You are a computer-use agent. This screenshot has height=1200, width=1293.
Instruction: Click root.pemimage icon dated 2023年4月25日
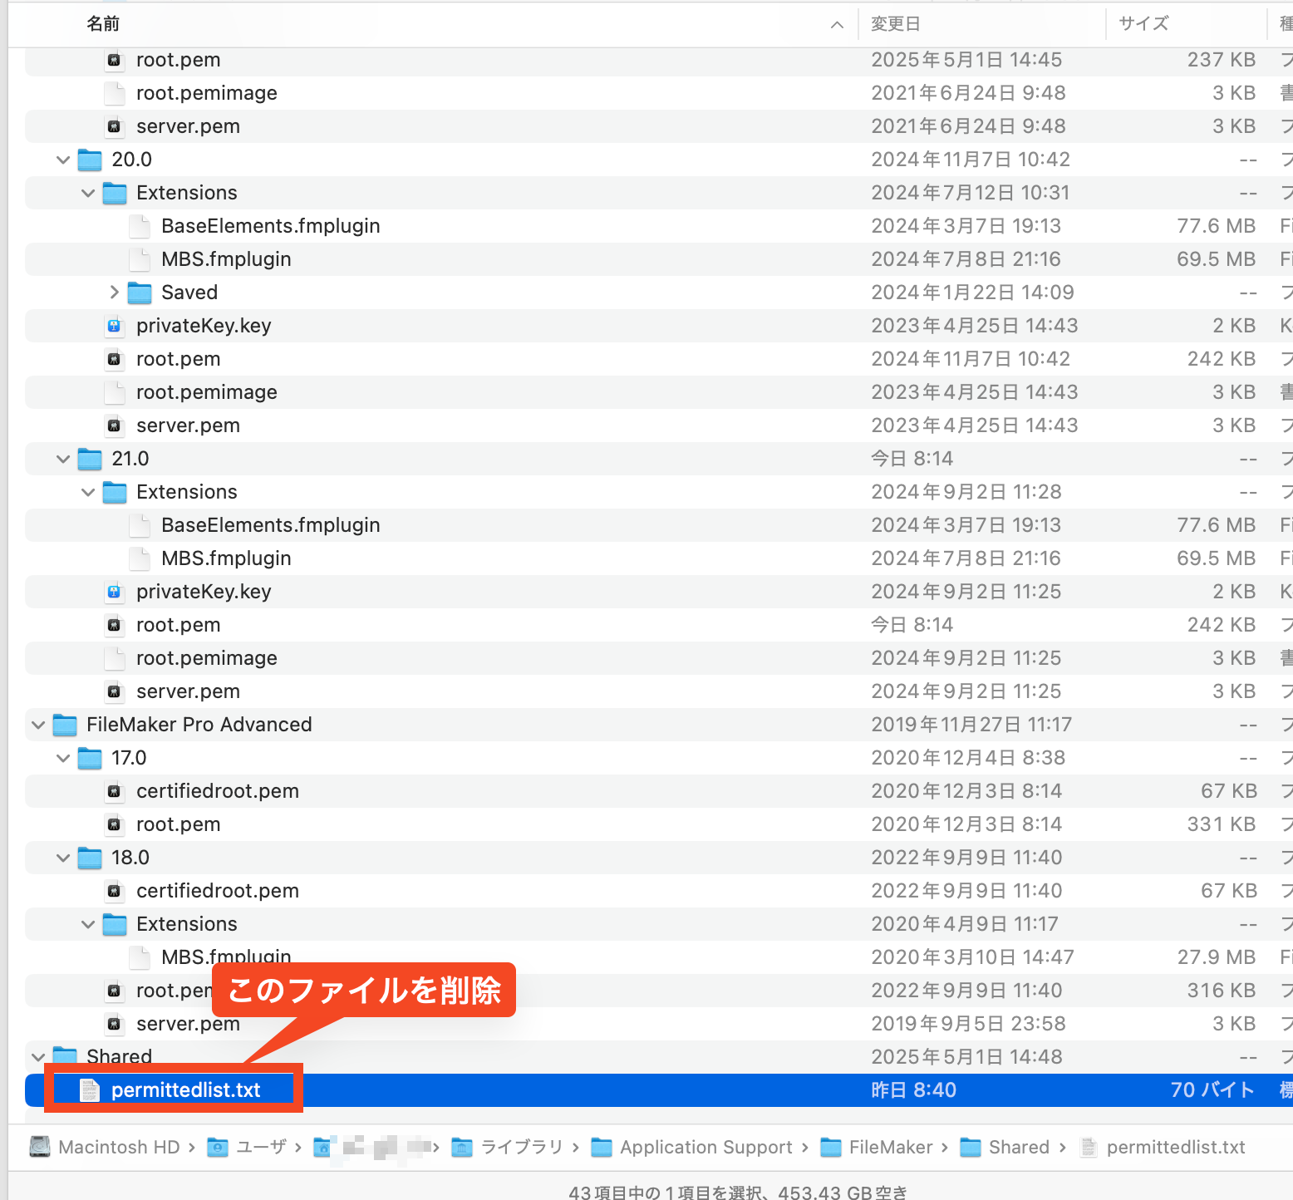click(115, 392)
